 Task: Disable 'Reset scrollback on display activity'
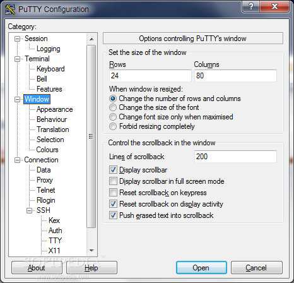[x=113, y=204]
